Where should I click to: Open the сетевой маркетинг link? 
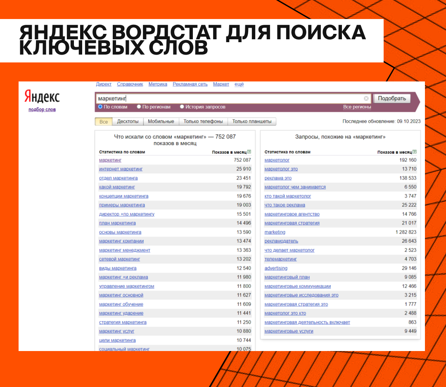(119, 259)
